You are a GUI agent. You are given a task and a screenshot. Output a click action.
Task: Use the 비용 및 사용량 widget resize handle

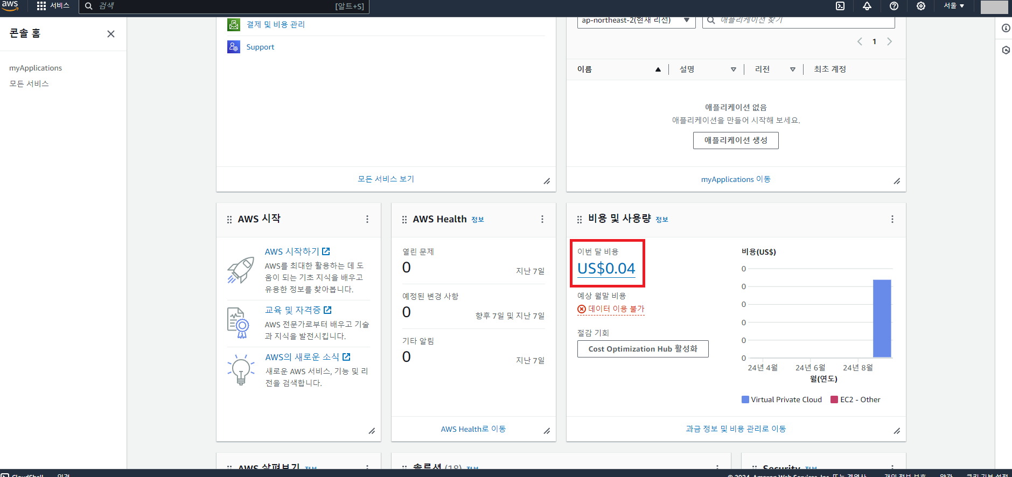[897, 431]
